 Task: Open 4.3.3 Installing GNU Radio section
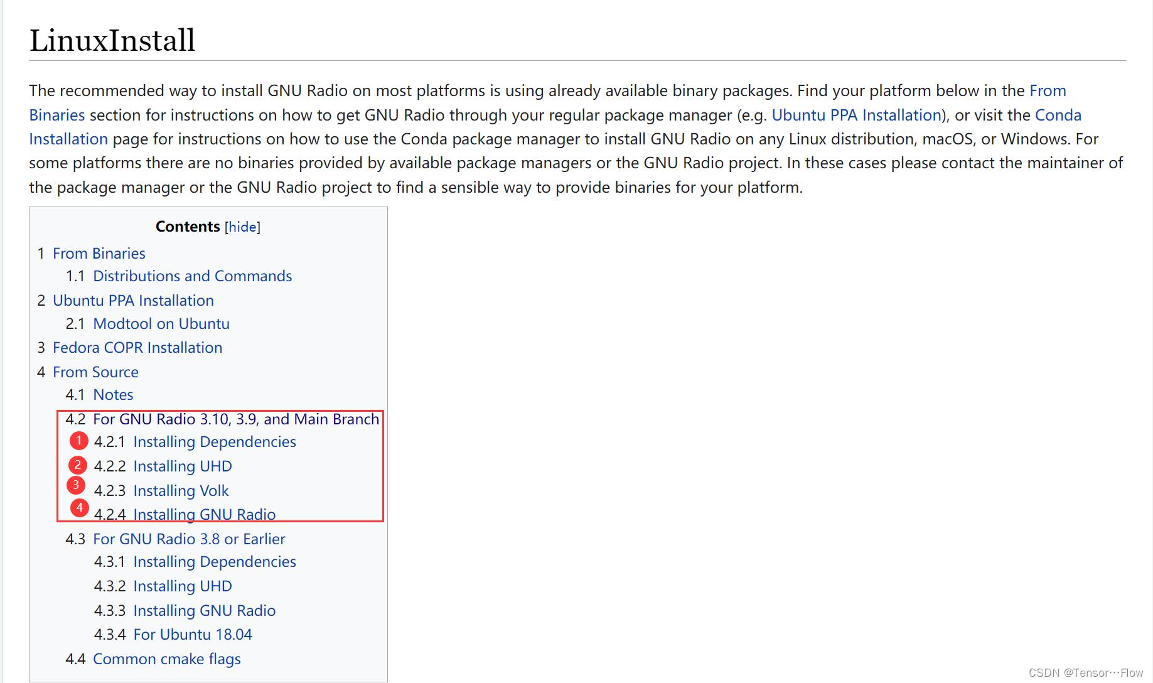205,611
